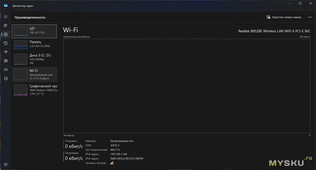Image resolution: width=316 pixels, height=170 pixels.
Task: Select the Память performance item
Action: tap(34, 44)
